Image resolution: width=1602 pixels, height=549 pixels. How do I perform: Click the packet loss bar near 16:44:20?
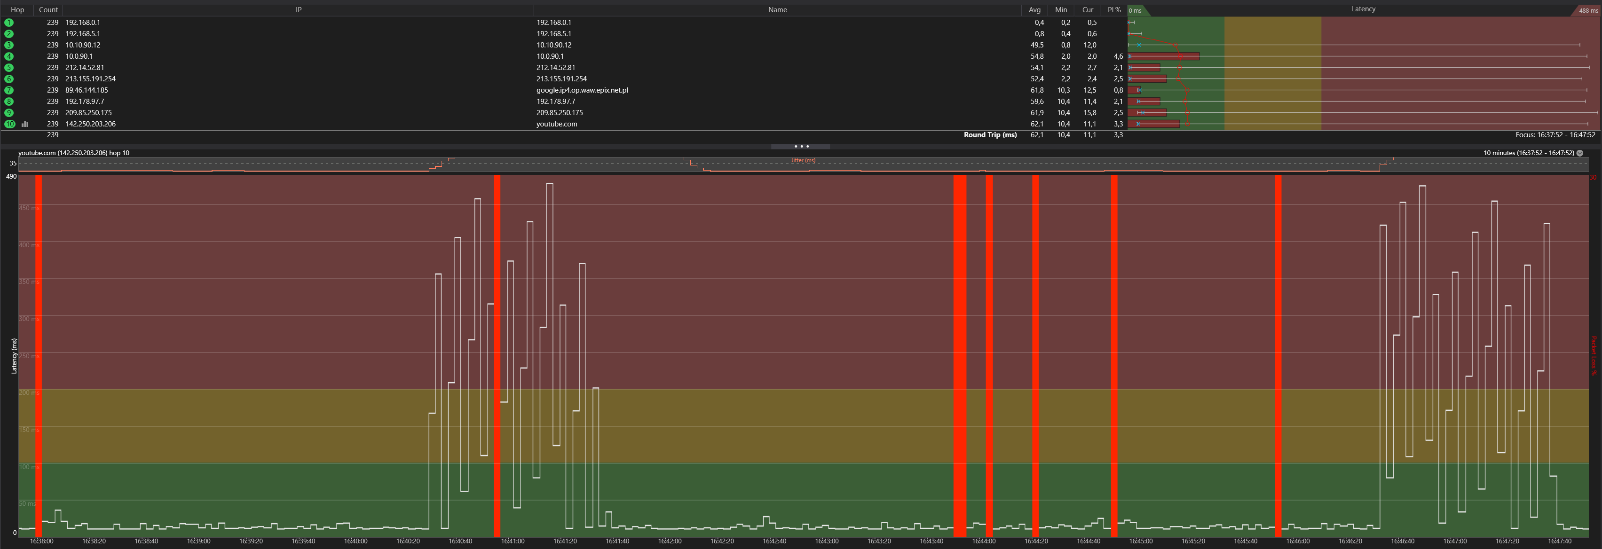click(x=1035, y=356)
